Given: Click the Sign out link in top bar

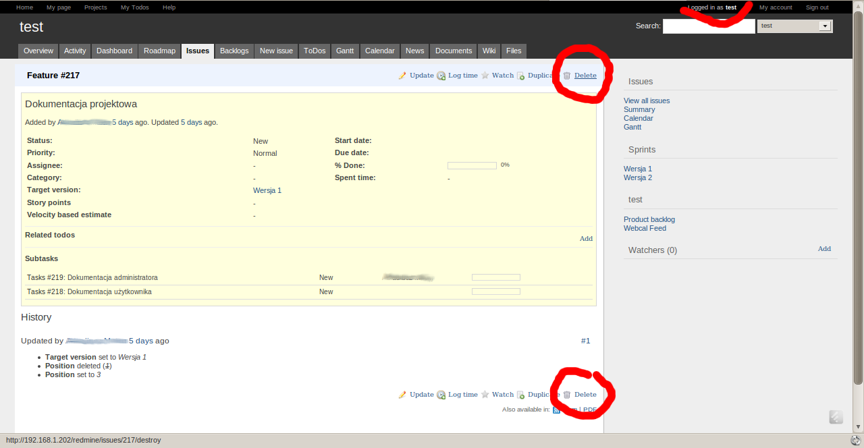Looking at the screenshot, I should 817,7.
